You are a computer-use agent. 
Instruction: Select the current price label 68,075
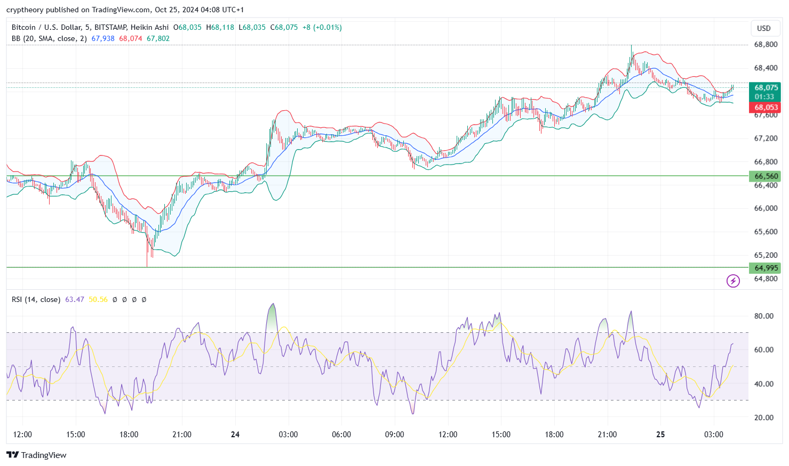pos(766,87)
